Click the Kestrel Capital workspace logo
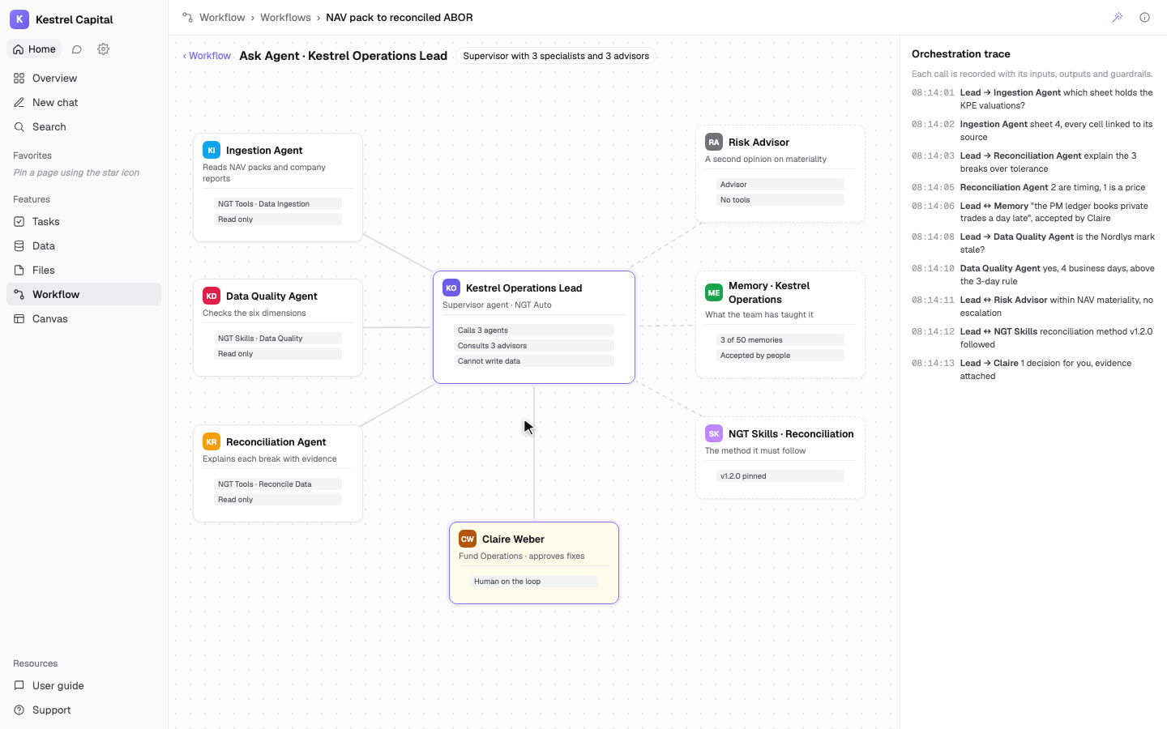 19,19
